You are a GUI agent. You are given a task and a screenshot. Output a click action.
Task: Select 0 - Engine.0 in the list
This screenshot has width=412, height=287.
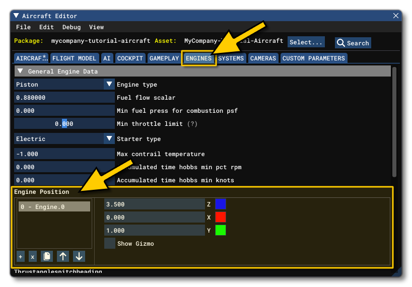[x=54, y=207]
